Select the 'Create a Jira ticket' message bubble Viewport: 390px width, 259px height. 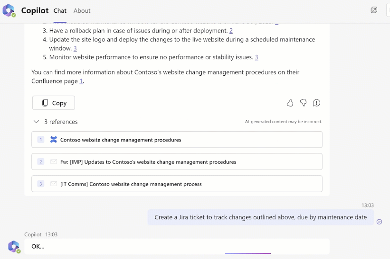click(261, 217)
